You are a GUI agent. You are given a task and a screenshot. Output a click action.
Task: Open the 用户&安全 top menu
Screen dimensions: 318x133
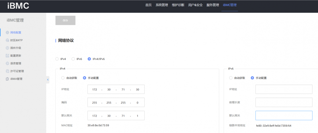coord(195,5)
